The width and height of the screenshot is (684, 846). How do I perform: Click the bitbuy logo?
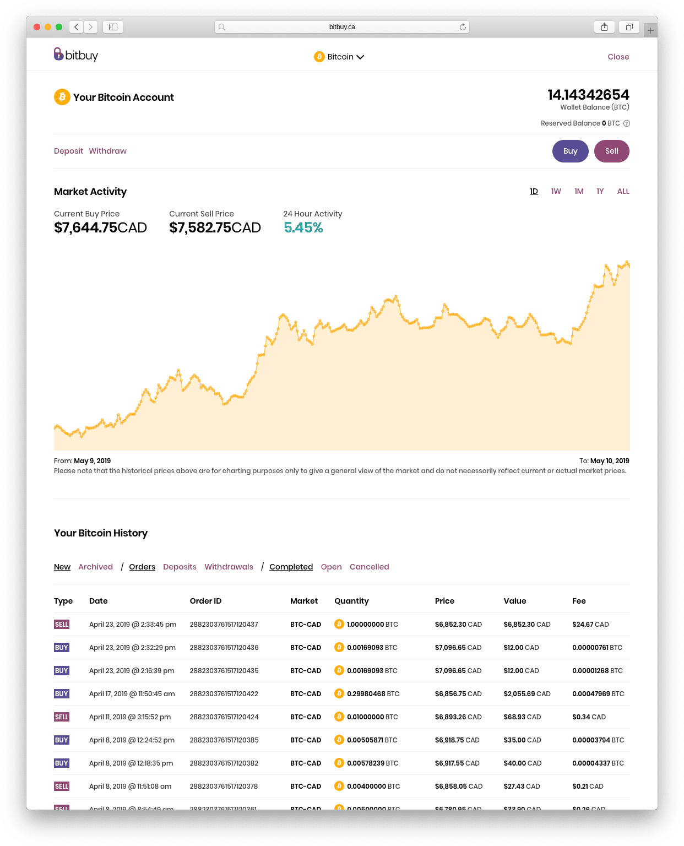point(76,55)
